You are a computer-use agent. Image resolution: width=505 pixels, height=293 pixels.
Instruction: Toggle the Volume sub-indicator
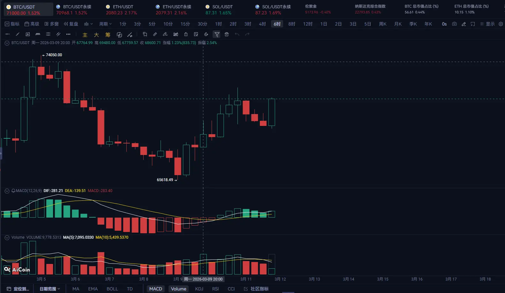click(179, 289)
